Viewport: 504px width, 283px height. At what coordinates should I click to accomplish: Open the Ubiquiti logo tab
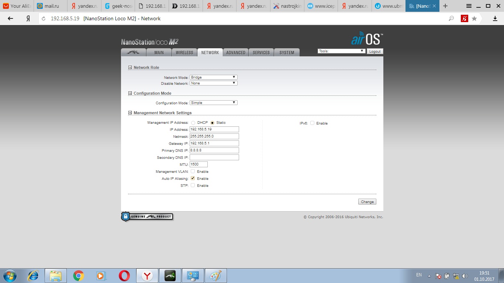[x=133, y=52]
